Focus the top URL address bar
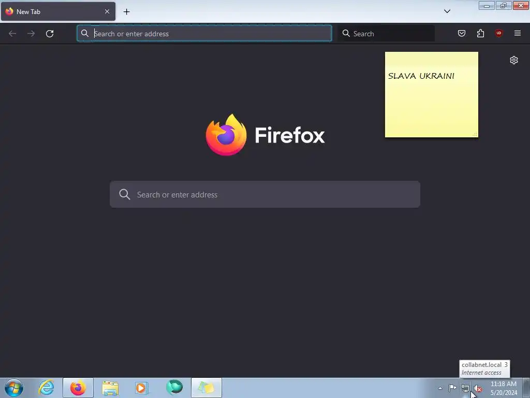Image resolution: width=530 pixels, height=398 pixels. tap(204, 34)
